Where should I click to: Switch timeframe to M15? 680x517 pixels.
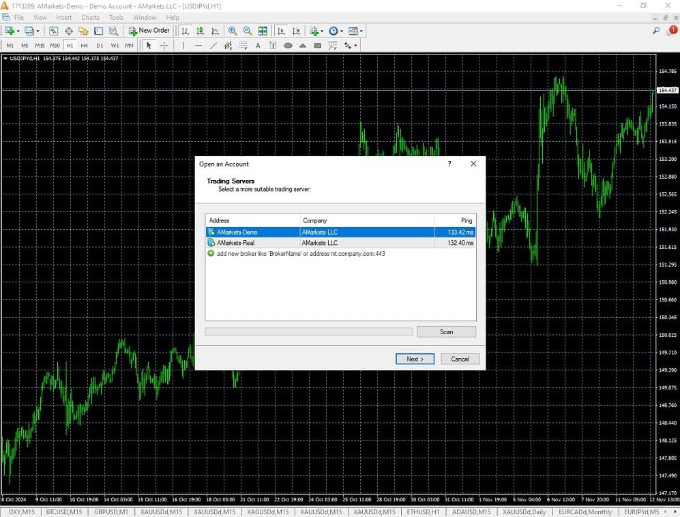(x=40, y=46)
